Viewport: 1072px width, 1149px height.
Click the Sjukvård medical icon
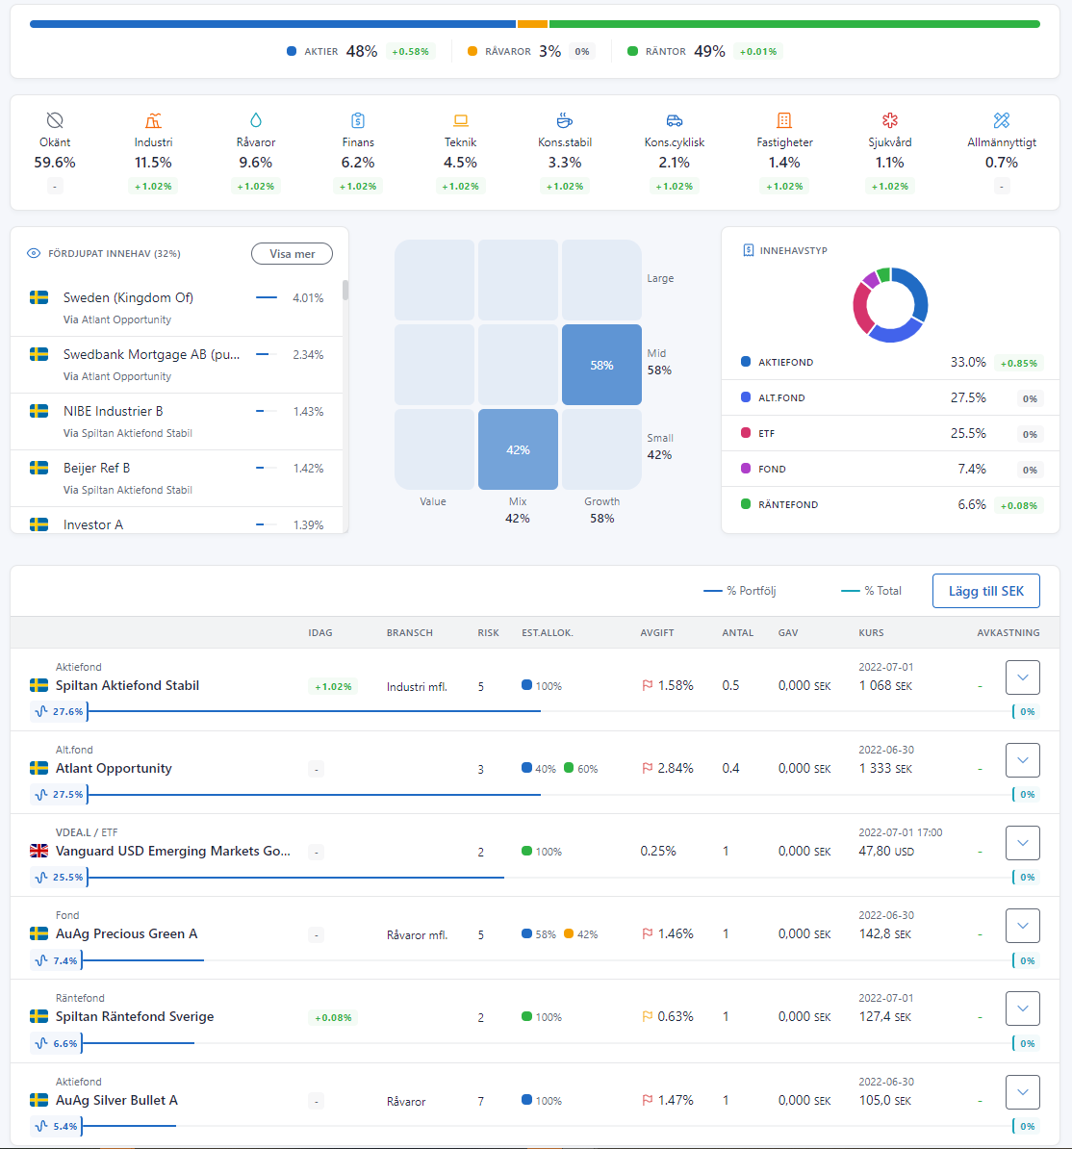889,120
